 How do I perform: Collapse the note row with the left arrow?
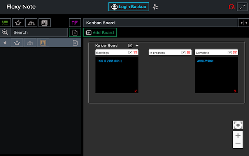pyautogui.click(x=5, y=43)
